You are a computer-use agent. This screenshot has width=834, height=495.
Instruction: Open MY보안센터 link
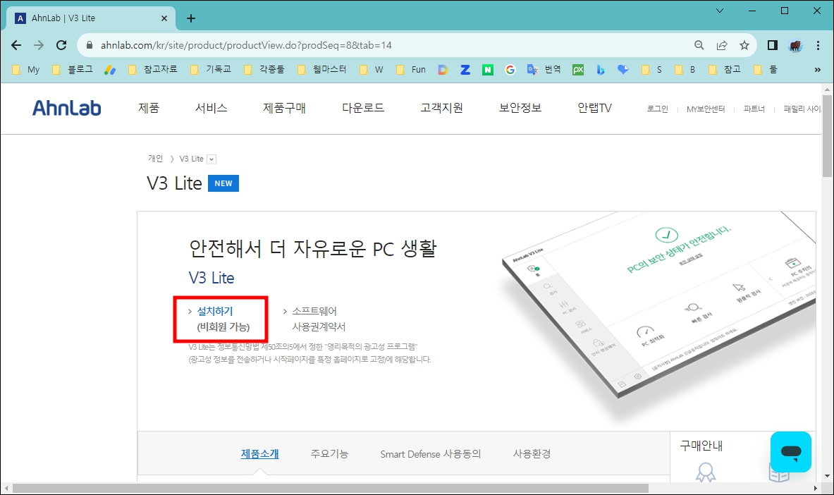[706, 109]
